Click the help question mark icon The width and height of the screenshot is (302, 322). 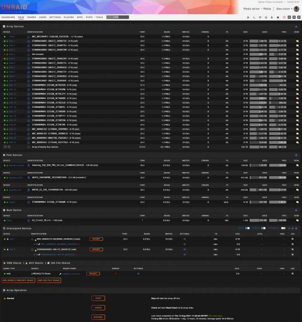point(278,18)
